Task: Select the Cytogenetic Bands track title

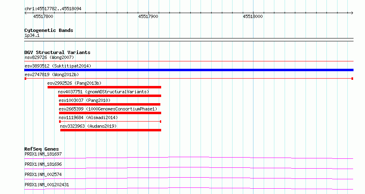Action: pos(49,30)
